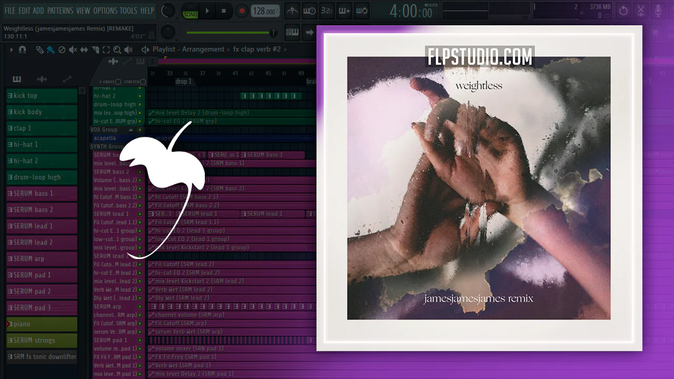This screenshot has height=379, width=674.
Task: Click the Playlist - Arrangement title
Action: [189, 49]
